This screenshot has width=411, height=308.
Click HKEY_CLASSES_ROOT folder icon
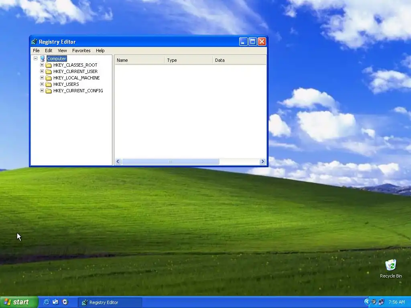tap(49, 65)
